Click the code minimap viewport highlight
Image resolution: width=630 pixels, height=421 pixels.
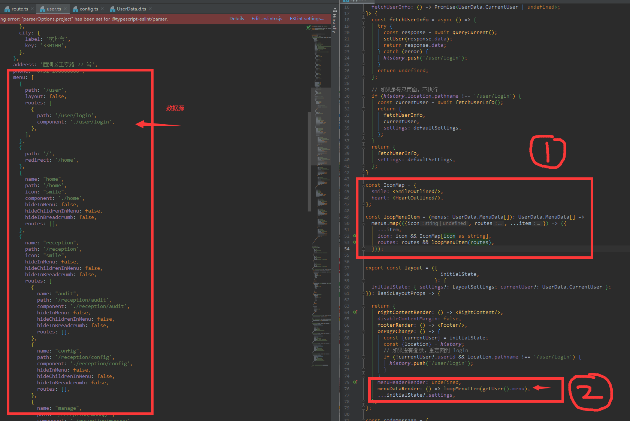(x=321, y=126)
